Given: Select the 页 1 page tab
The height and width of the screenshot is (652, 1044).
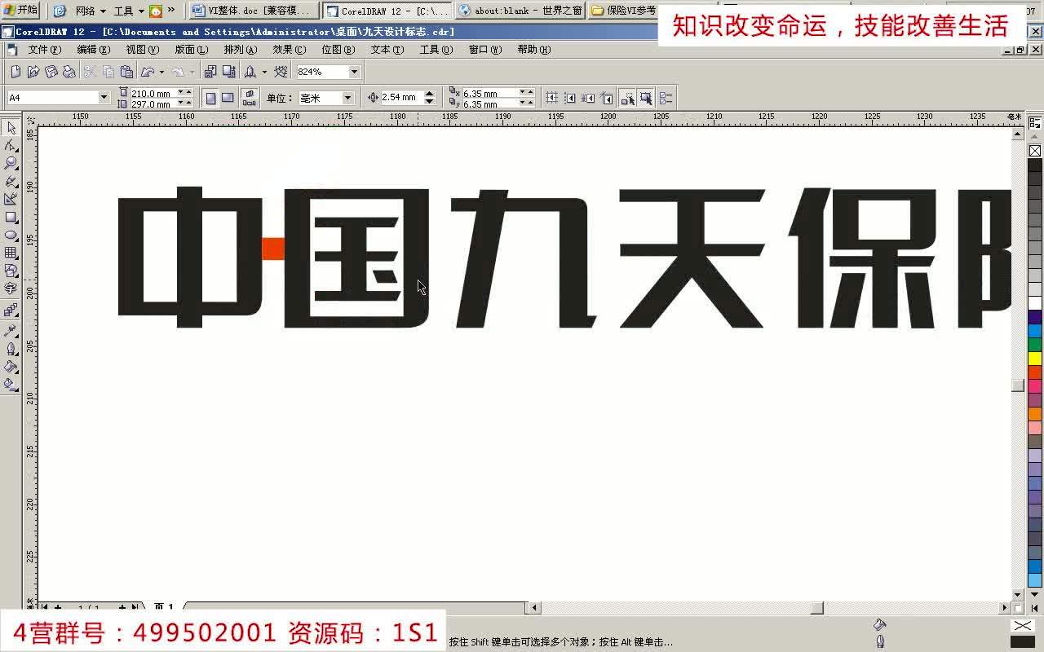Looking at the screenshot, I should 163,607.
